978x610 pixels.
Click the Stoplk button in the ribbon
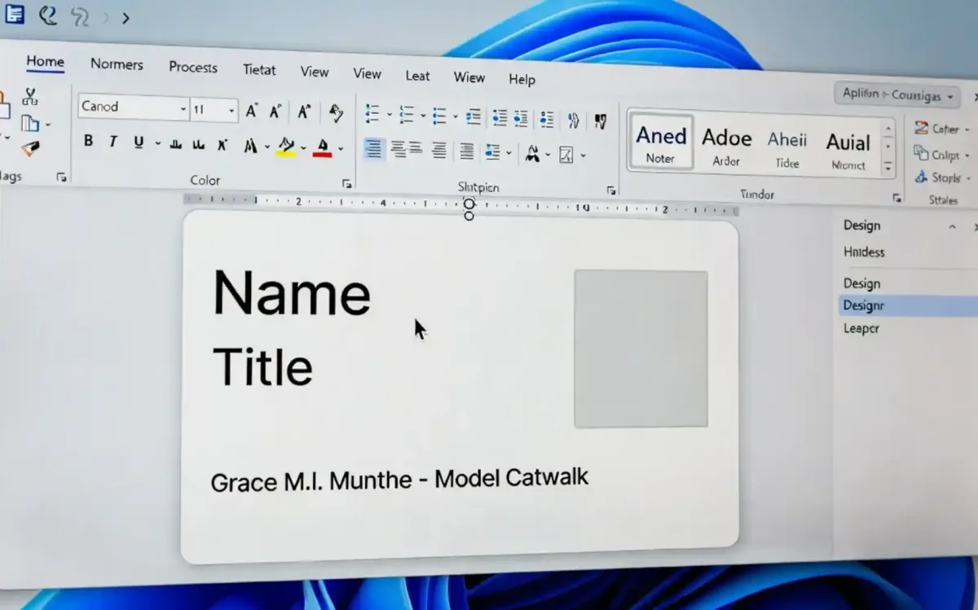coord(943,177)
